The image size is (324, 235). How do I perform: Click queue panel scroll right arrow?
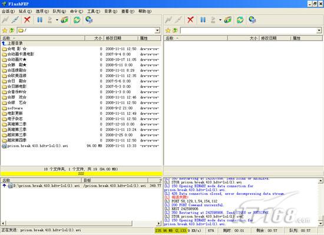(x=158, y=223)
